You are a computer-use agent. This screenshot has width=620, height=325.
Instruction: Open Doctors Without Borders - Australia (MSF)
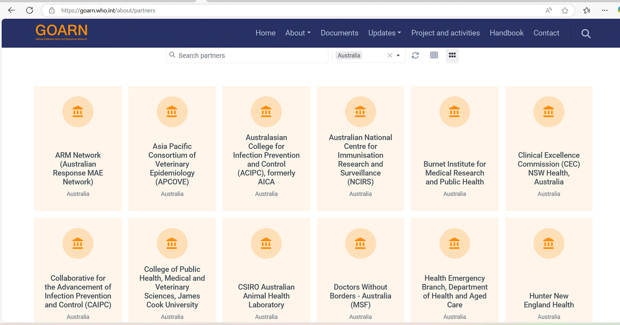360,296
